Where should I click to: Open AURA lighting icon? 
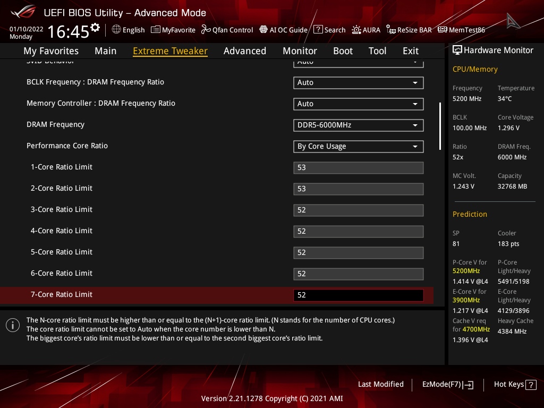coord(356,30)
